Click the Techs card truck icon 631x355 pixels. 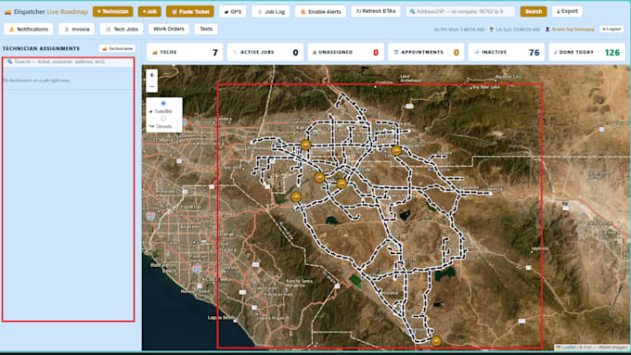tap(155, 52)
